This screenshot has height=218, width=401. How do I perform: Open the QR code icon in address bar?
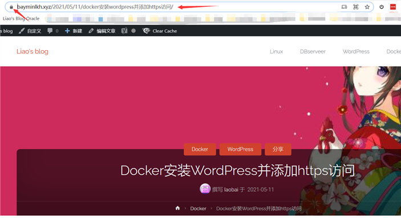[356, 7]
